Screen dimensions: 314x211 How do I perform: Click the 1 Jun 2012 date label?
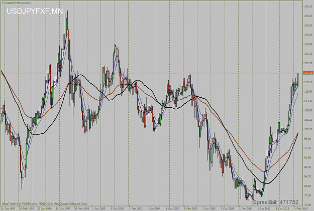click(x=264, y=208)
